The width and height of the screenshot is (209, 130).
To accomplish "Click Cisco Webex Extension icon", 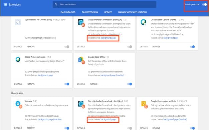I will (18, 59).
